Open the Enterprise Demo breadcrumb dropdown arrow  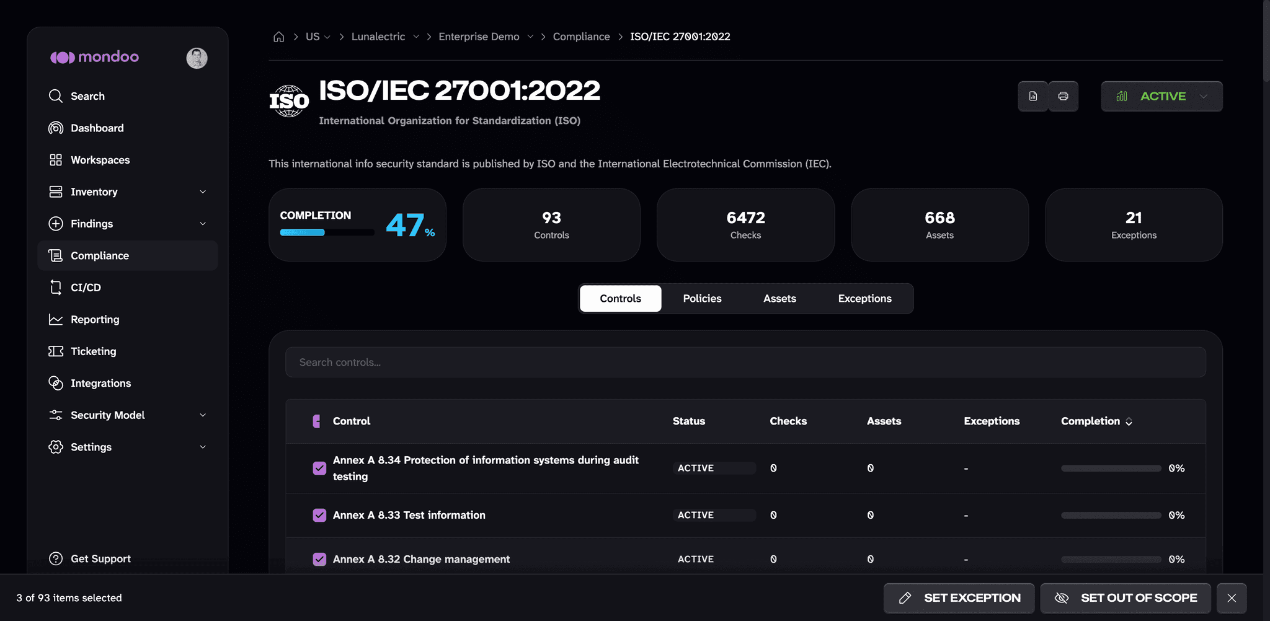(x=530, y=37)
